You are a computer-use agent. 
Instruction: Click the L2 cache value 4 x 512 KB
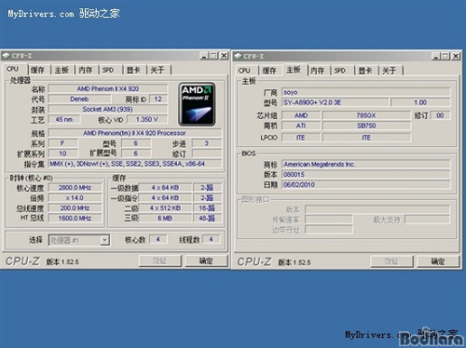point(165,208)
